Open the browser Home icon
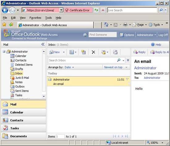170x146 pixels. (106, 25)
